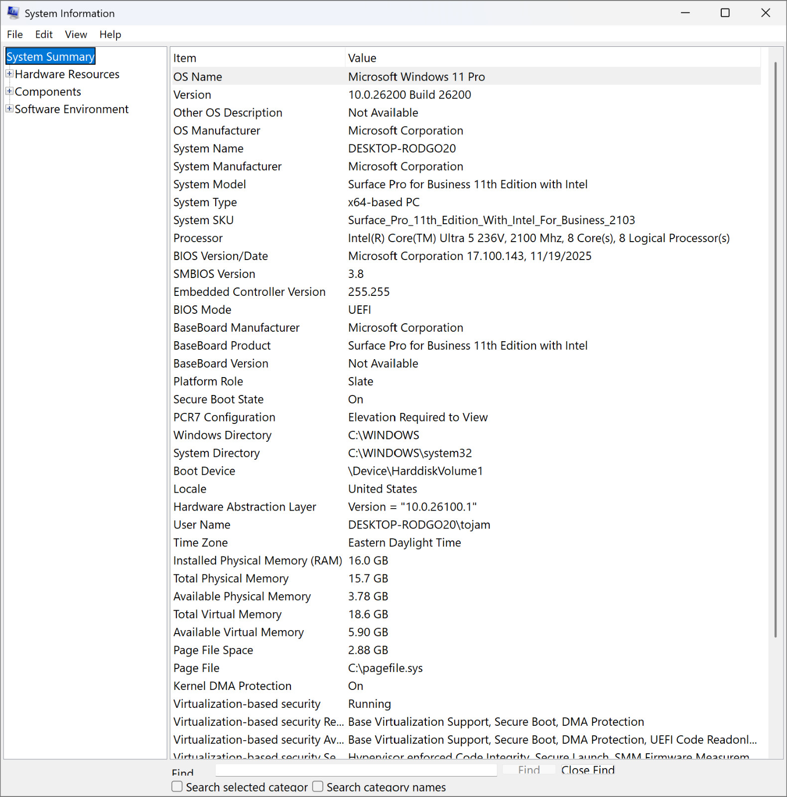Maximize the System Information window
The height and width of the screenshot is (797, 787).
[x=725, y=13]
